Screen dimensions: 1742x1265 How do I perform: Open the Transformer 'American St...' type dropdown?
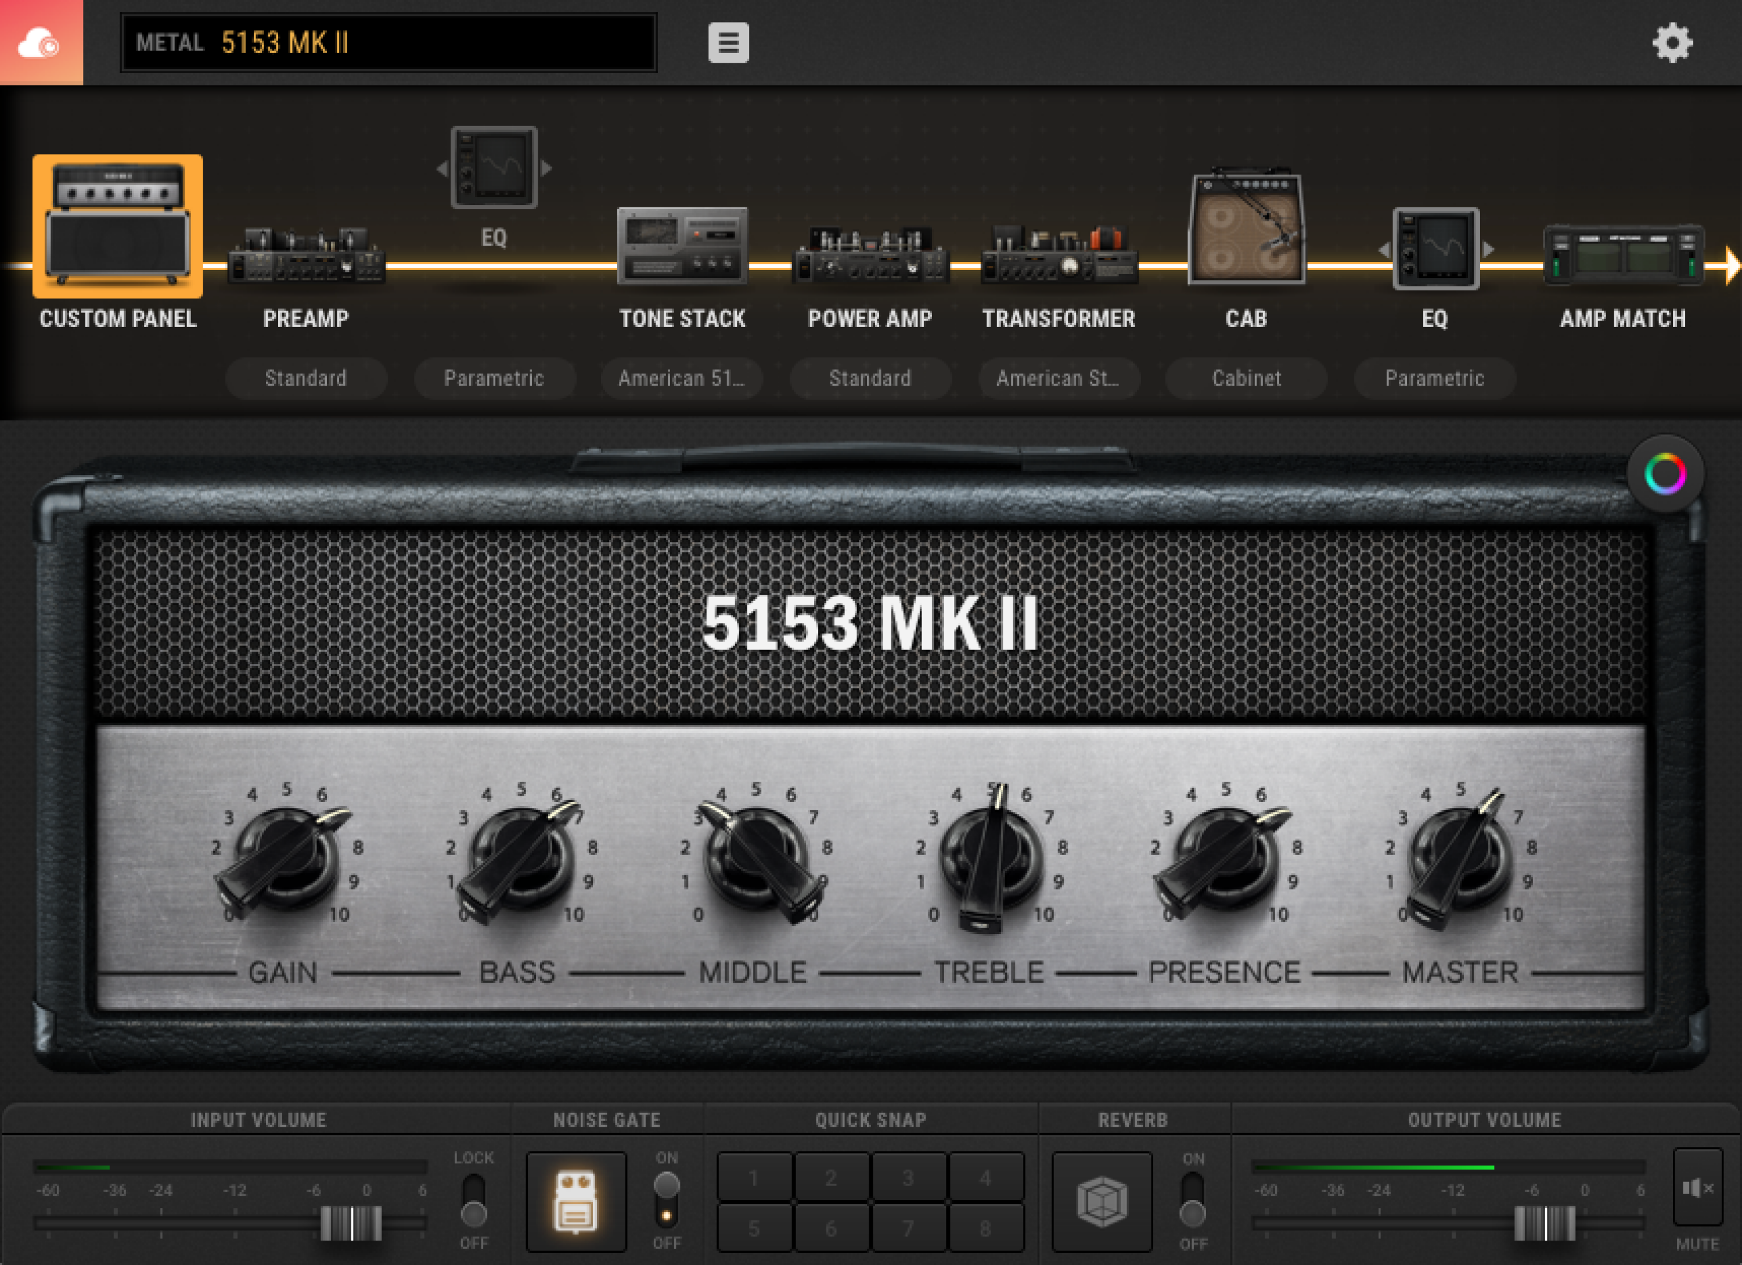1057,378
